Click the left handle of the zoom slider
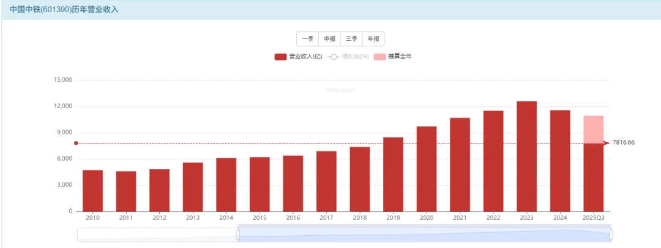 pos(237,235)
